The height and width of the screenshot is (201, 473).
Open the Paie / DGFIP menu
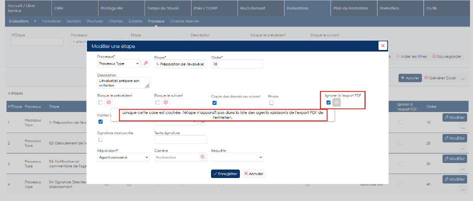coord(214,8)
